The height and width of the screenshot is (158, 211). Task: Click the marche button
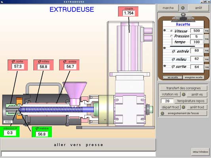click(168, 8)
